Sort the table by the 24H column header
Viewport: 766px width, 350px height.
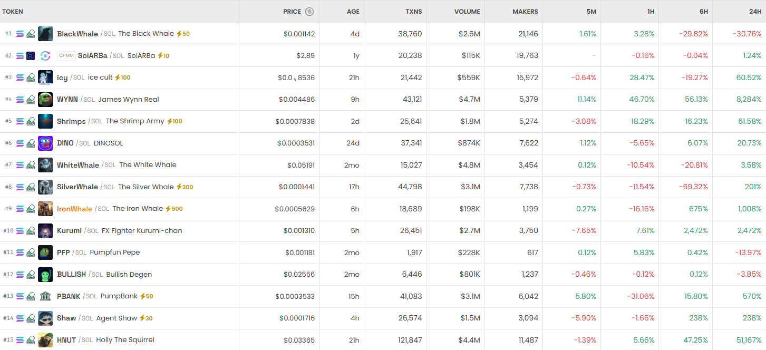(754, 12)
